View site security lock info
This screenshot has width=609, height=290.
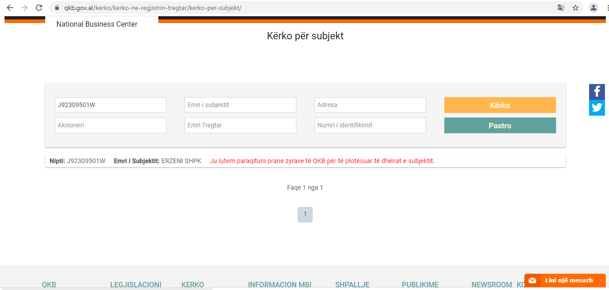(57, 8)
